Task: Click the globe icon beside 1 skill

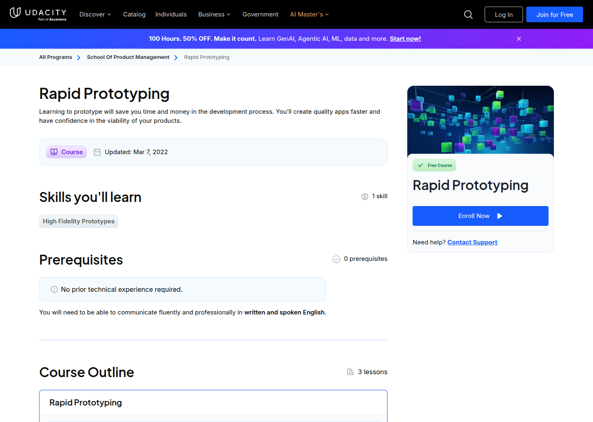Action: click(364, 196)
